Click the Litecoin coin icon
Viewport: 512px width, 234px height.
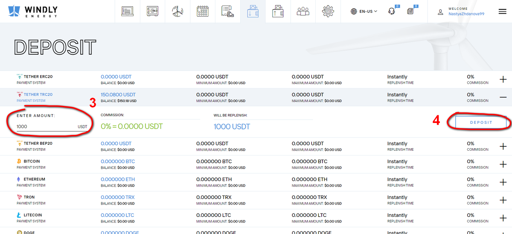[x=19, y=215]
